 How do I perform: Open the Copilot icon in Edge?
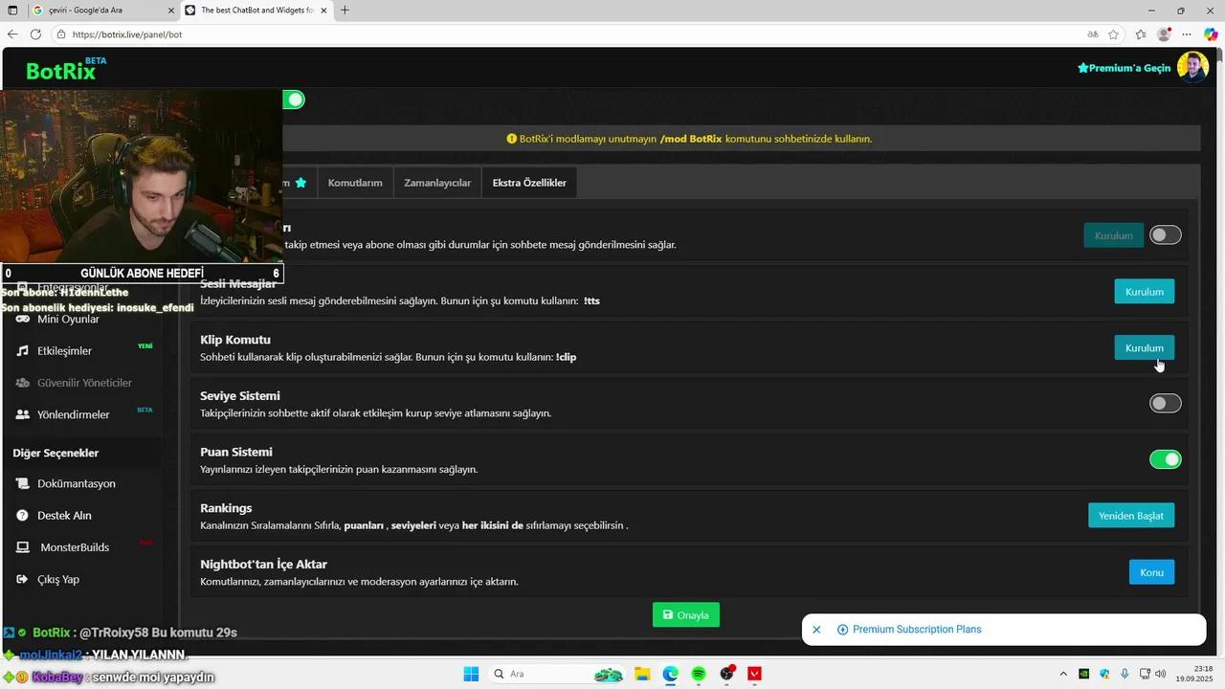(x=1211, y=34)
